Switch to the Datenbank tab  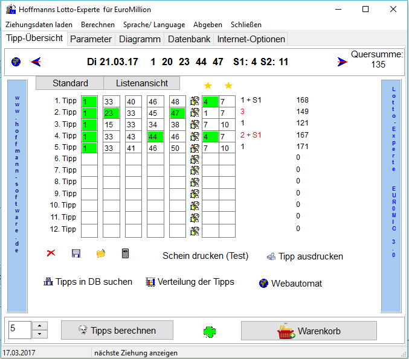pos(189,39)
